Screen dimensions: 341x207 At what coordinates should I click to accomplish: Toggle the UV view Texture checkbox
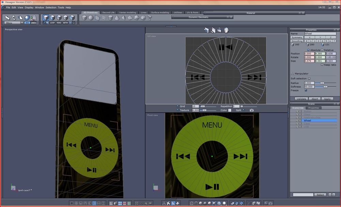(178, 110)
